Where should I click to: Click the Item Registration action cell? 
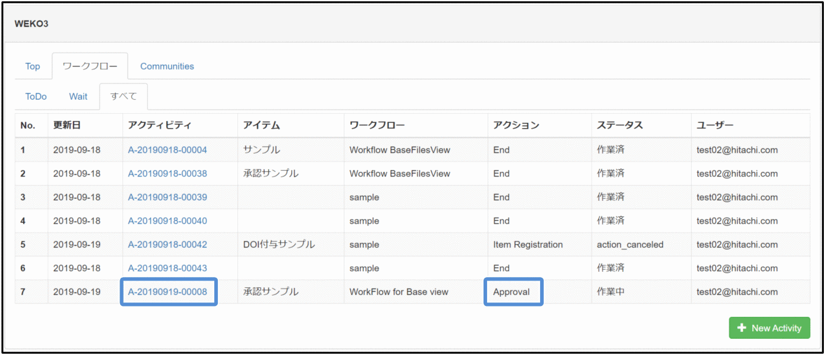tap(527, 245)
